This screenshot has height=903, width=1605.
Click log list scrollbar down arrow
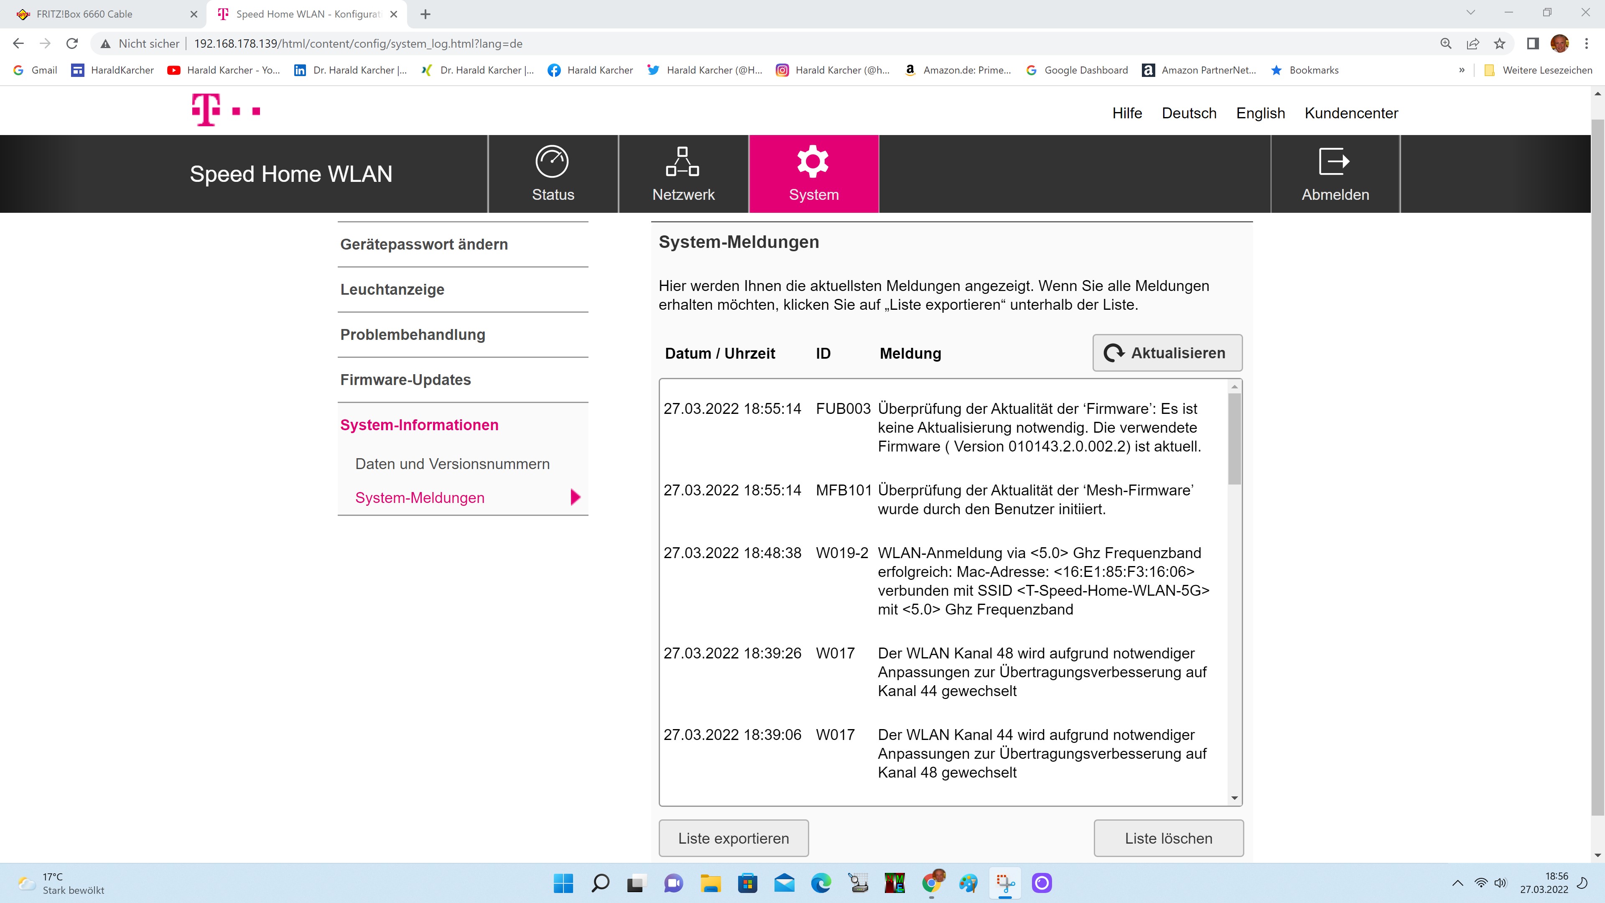pos(1234,798)
